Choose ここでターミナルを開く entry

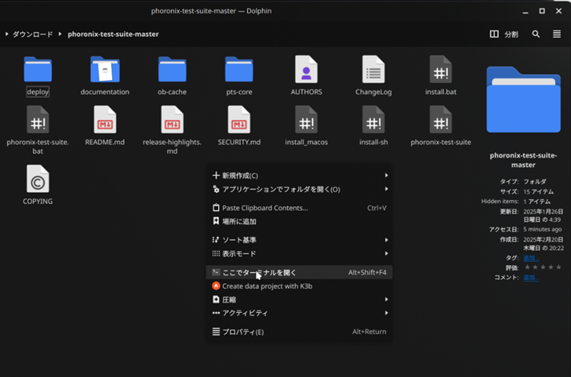point(299,272)
